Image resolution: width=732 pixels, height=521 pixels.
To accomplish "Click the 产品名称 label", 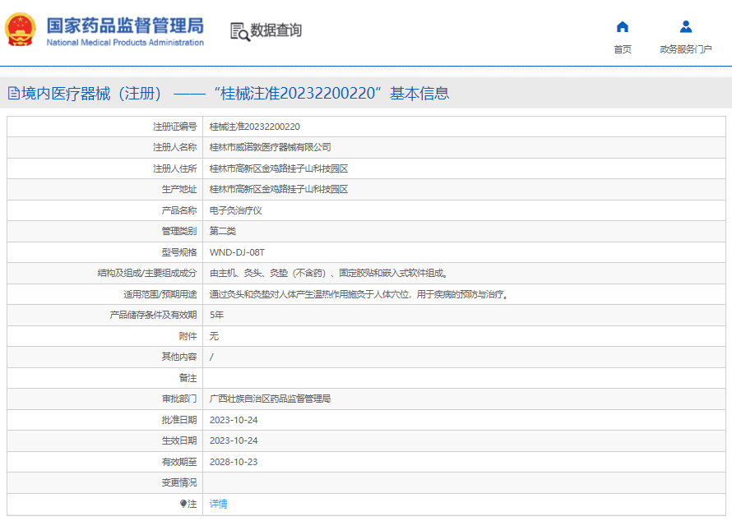I will [179, 210].
